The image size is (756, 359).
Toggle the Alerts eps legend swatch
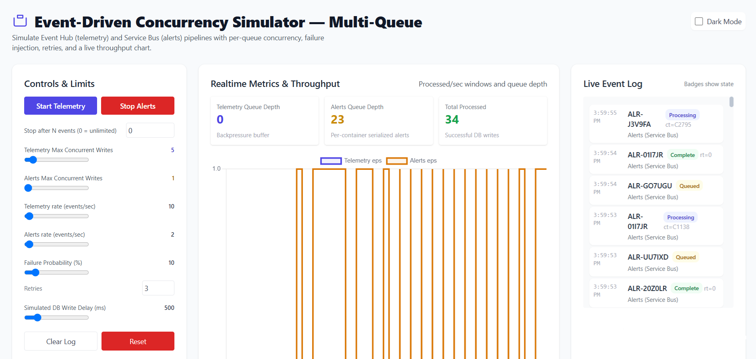(396, 161)
